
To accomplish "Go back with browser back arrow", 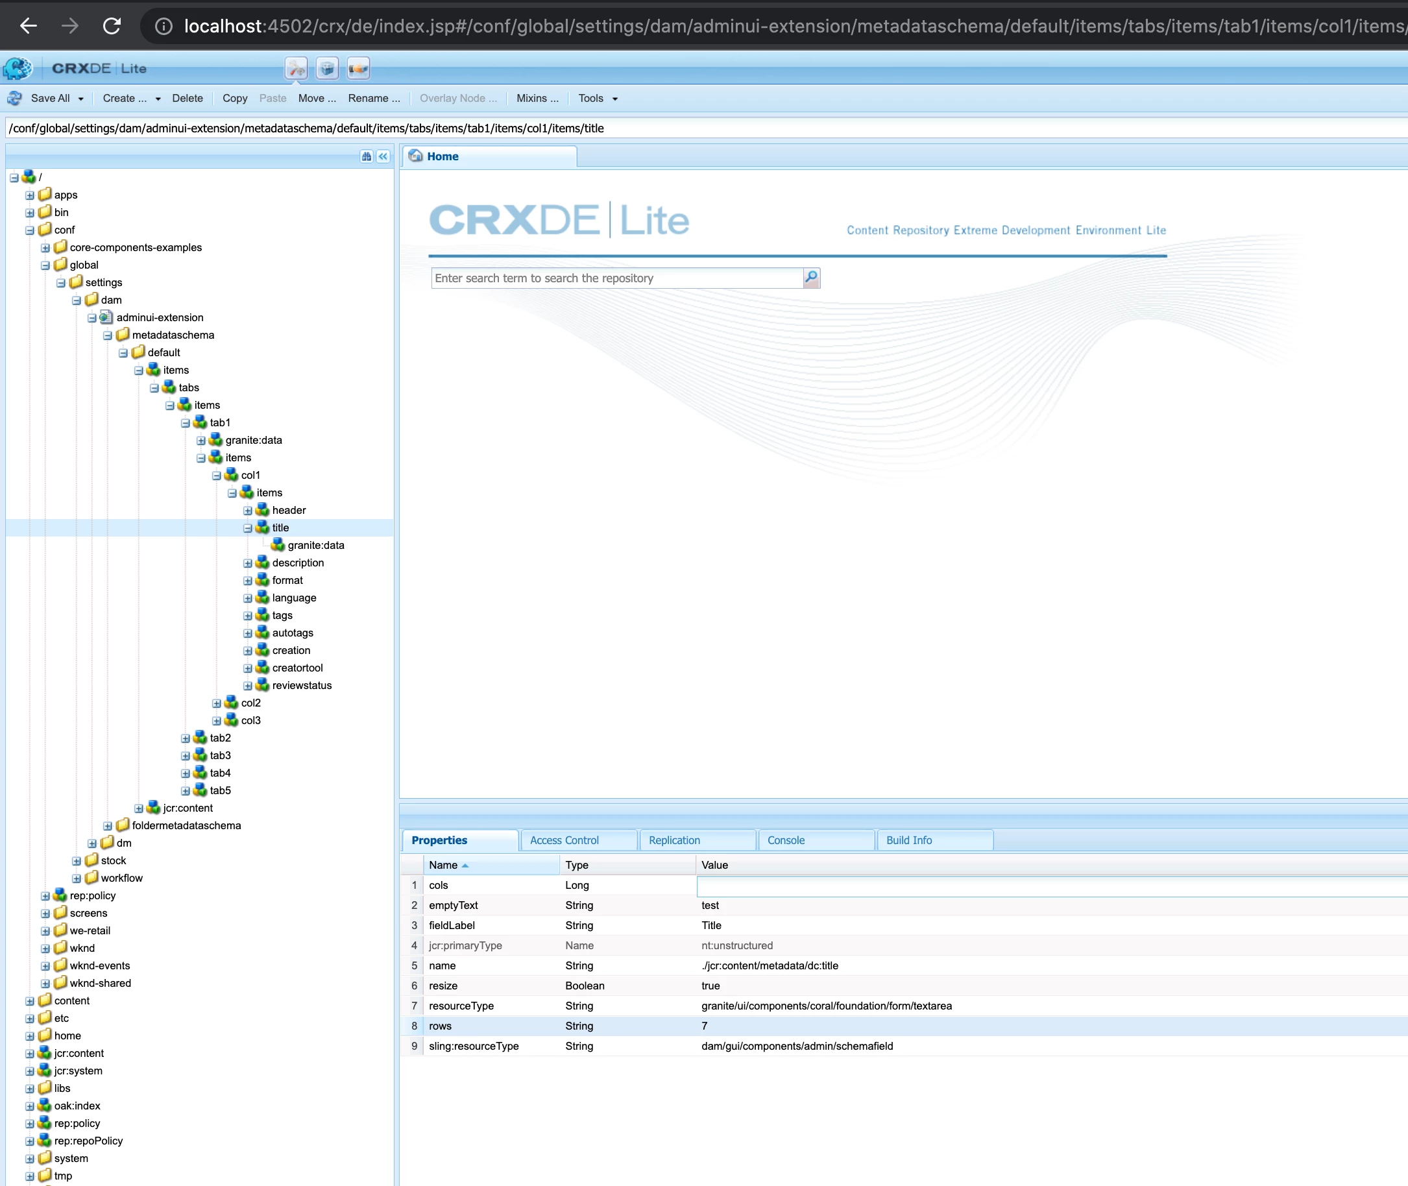I will [29, 26].
